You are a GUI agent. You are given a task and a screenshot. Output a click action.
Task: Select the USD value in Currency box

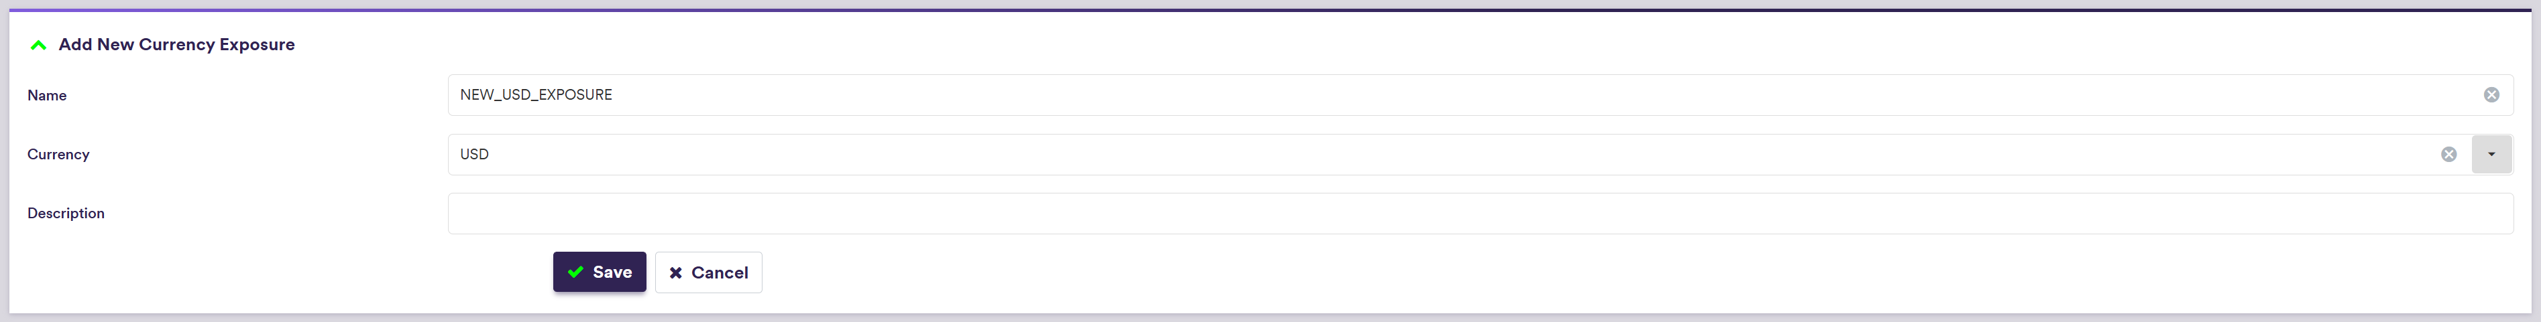pyautogui.click(x=474, y=155)
